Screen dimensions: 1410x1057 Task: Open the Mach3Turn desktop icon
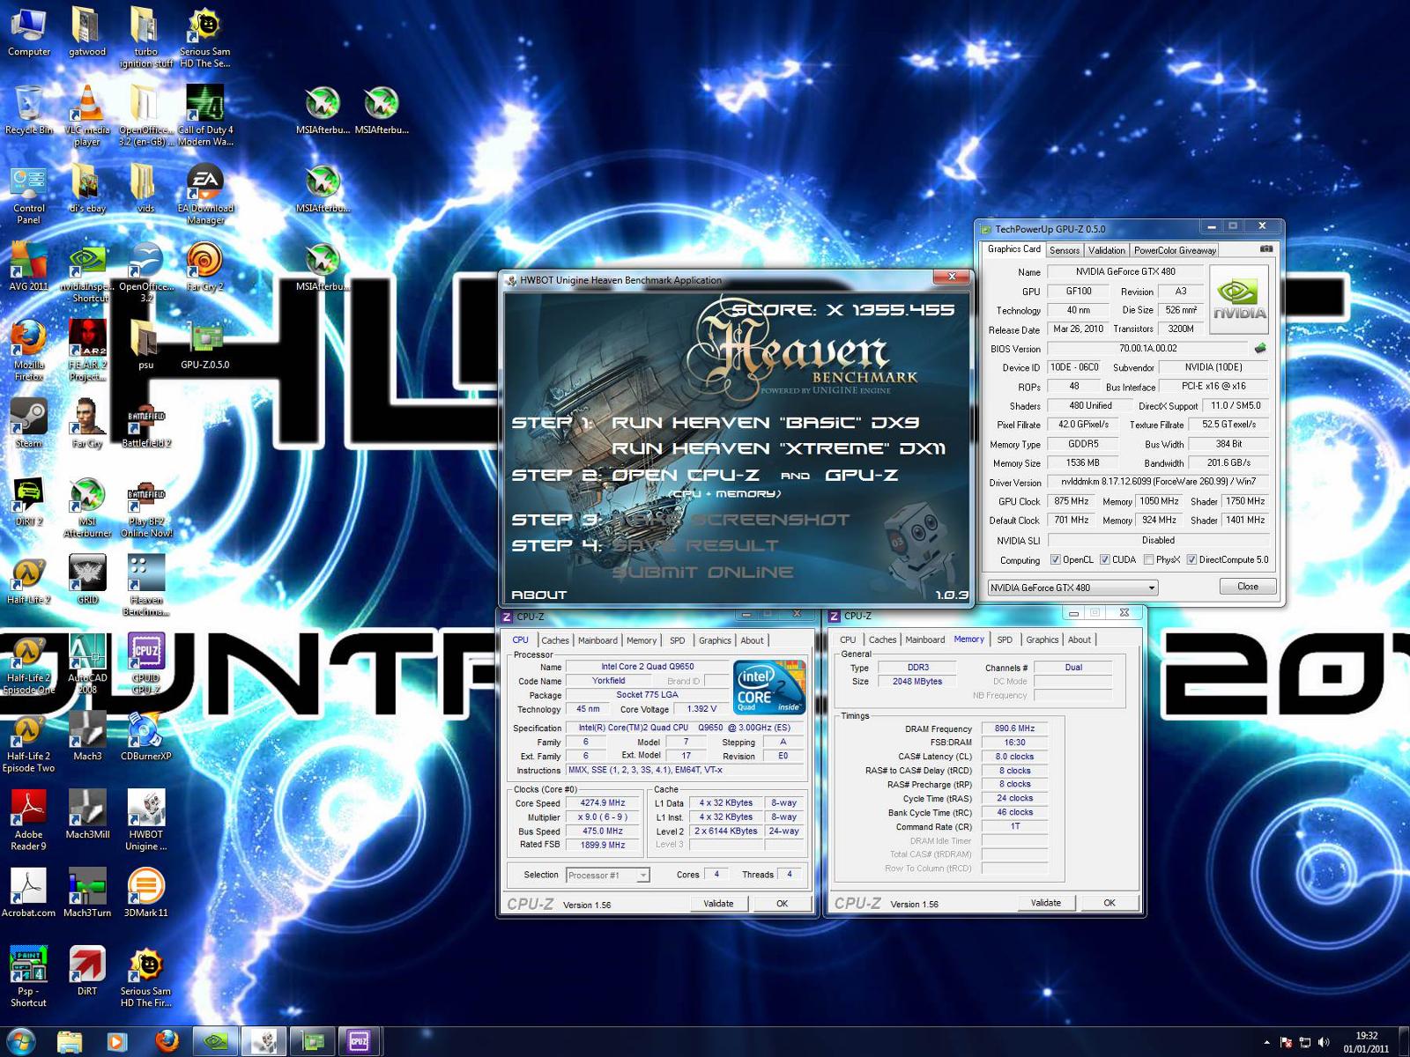87,893
